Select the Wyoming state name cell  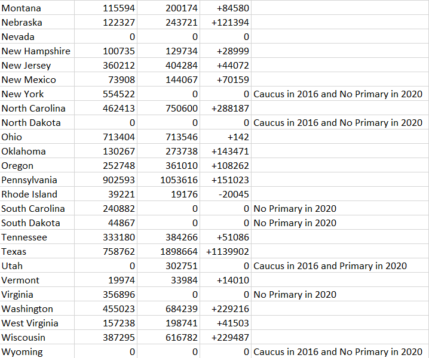click(x=37, y=351)
